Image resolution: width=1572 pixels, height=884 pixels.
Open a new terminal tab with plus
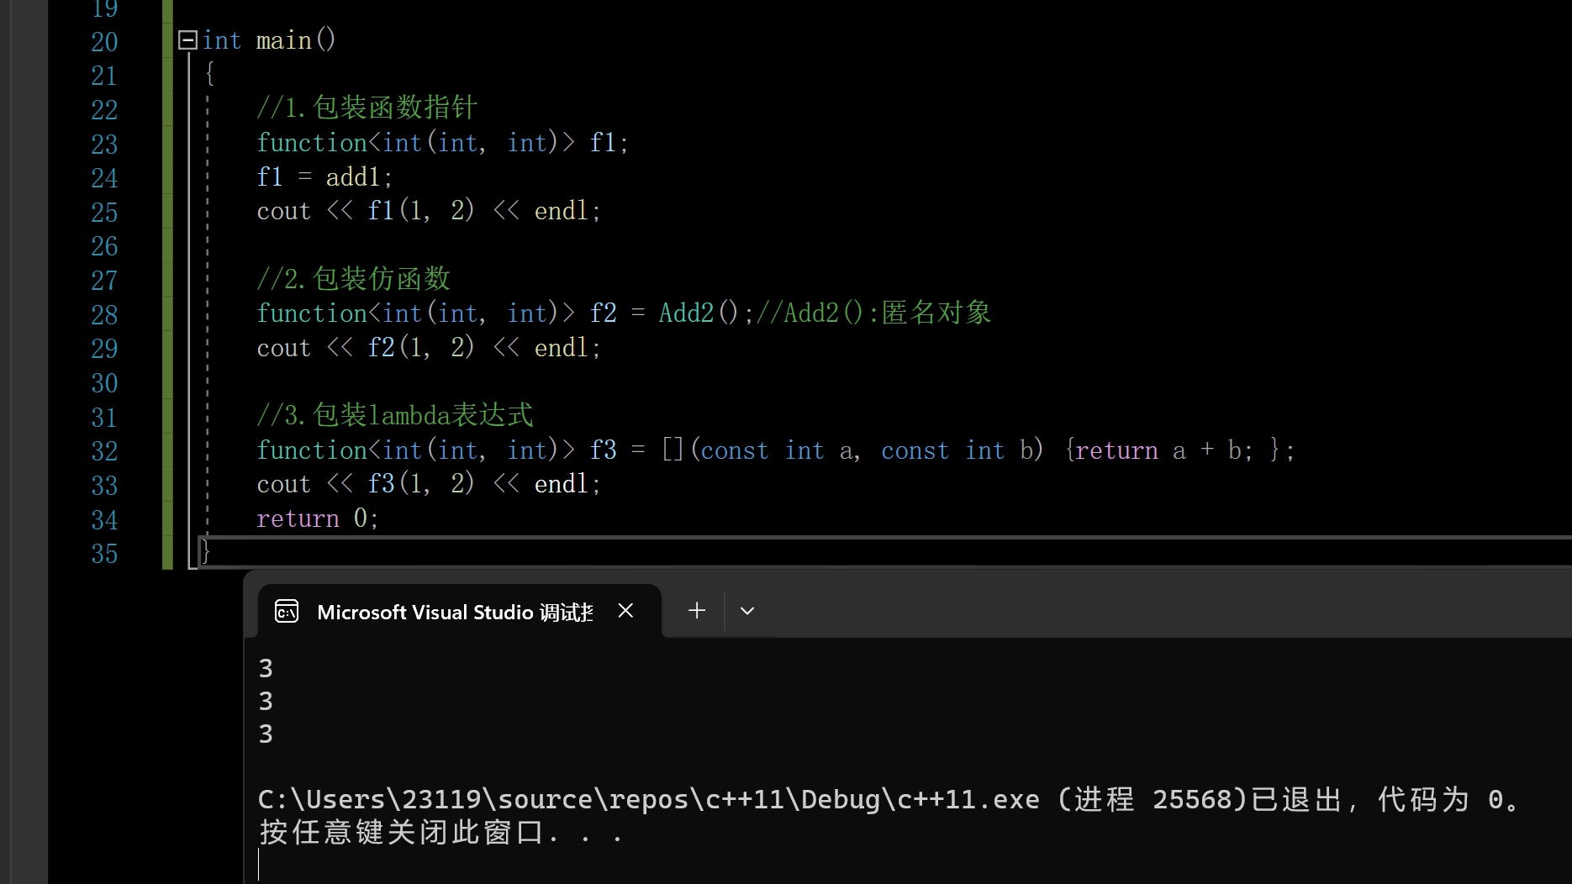point(697,611)
